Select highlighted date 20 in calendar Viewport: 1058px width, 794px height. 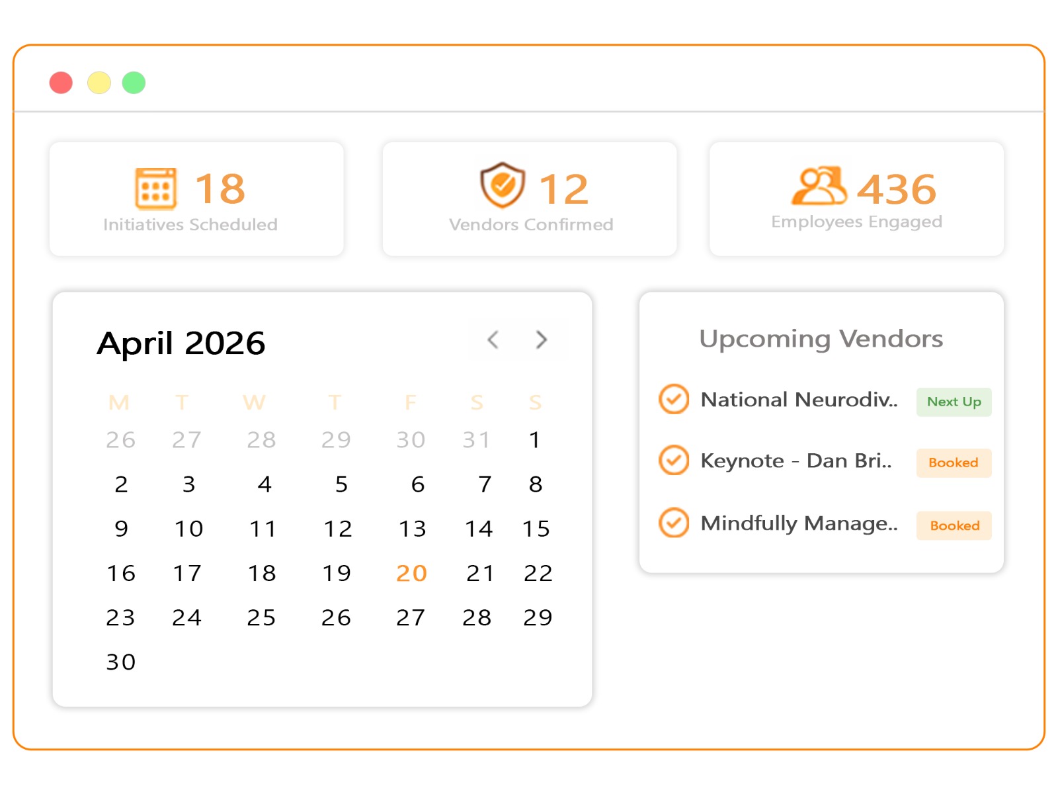pyautogui.click(x=411, y=573)
